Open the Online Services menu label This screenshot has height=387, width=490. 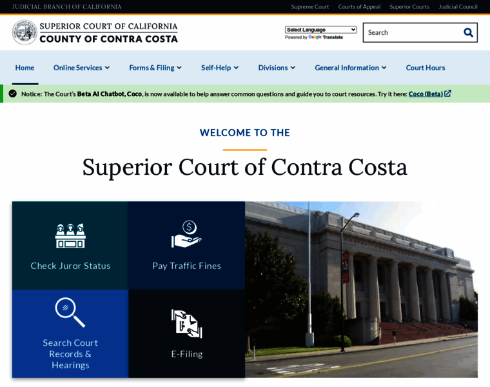77,68
